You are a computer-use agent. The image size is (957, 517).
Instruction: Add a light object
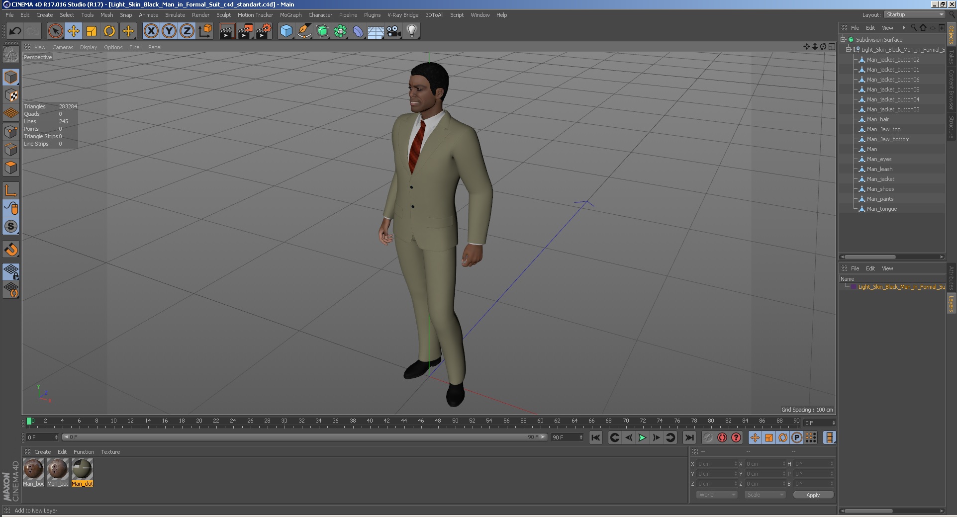(x=412, y=31)
